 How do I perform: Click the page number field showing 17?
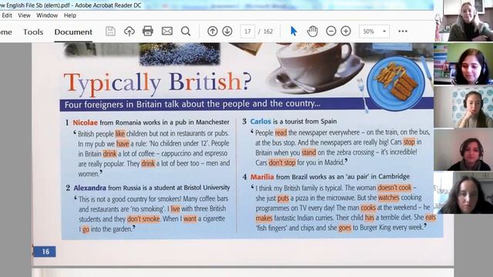[248, 32]
